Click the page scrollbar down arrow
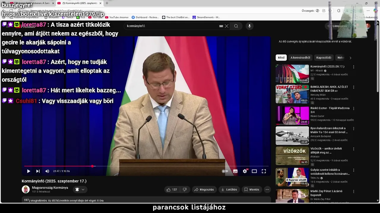 coord(378,201)
